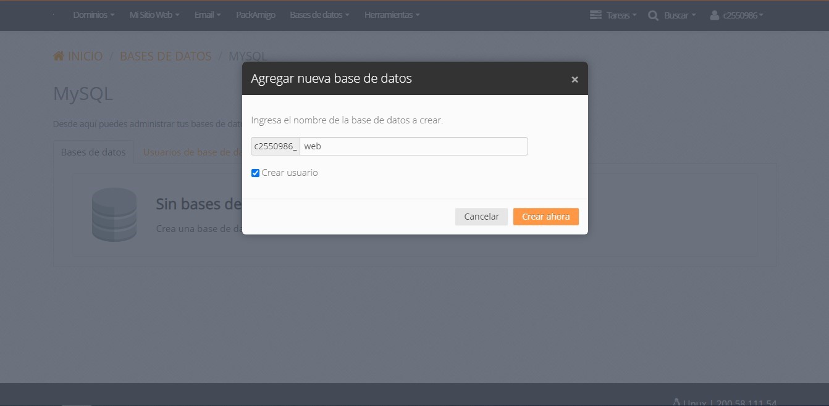Click the Crear ahora button
The image size is (829, 406).
545,217
